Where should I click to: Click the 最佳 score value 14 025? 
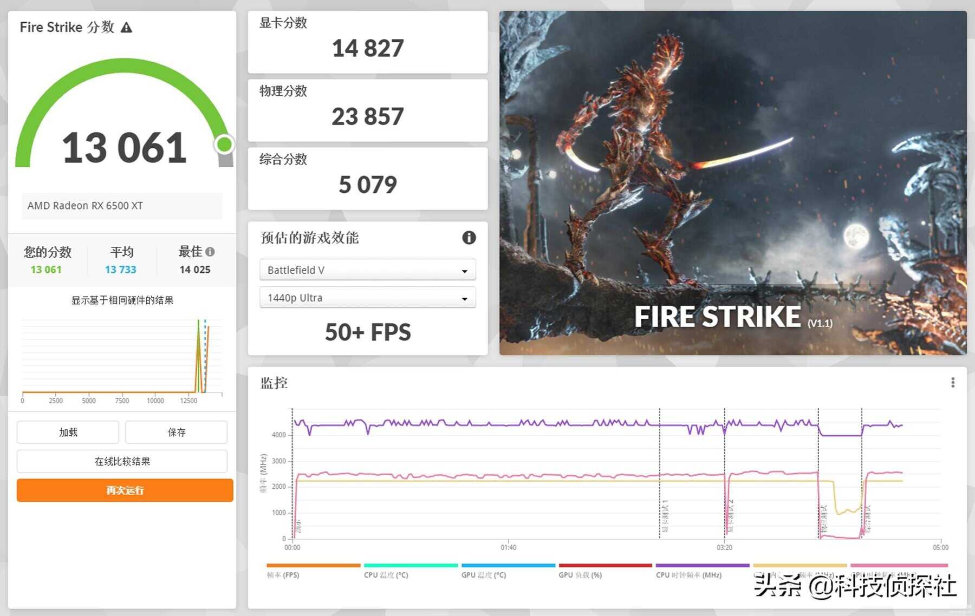[195, 270]
